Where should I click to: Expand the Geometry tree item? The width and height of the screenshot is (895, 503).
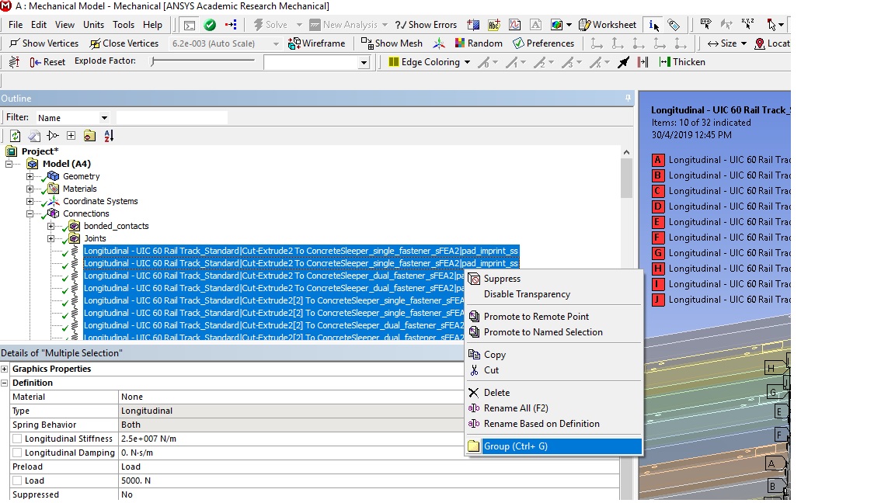(28, 176)
